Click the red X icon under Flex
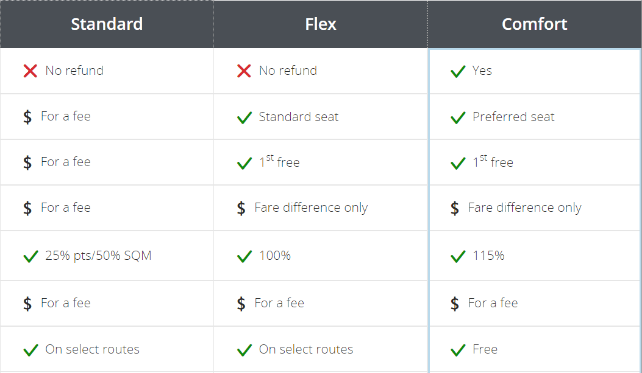The image size is (642, 373). [x=244, y=71]
